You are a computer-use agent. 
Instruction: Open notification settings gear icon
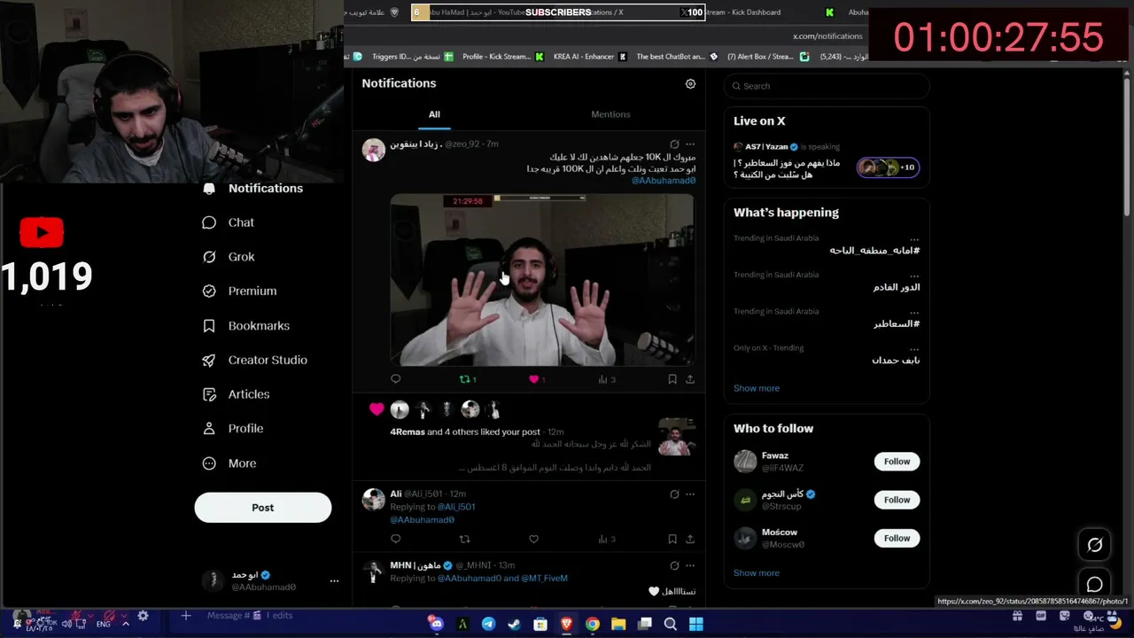pyautogui.click(x=690, y=83)
